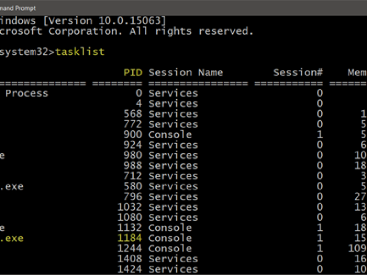The image size is (367, 275).
Task: Click PID 1424 on the last row
Action: (130, 269)
